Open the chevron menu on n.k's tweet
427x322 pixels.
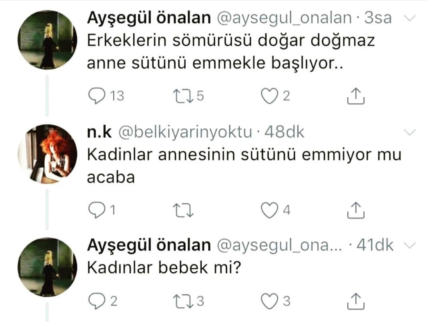tap(409, 133)
